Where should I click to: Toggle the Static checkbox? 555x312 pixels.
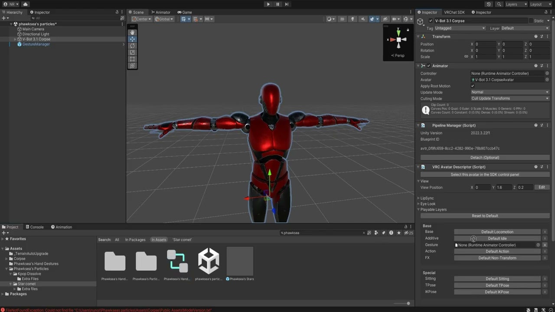[531, 21]
